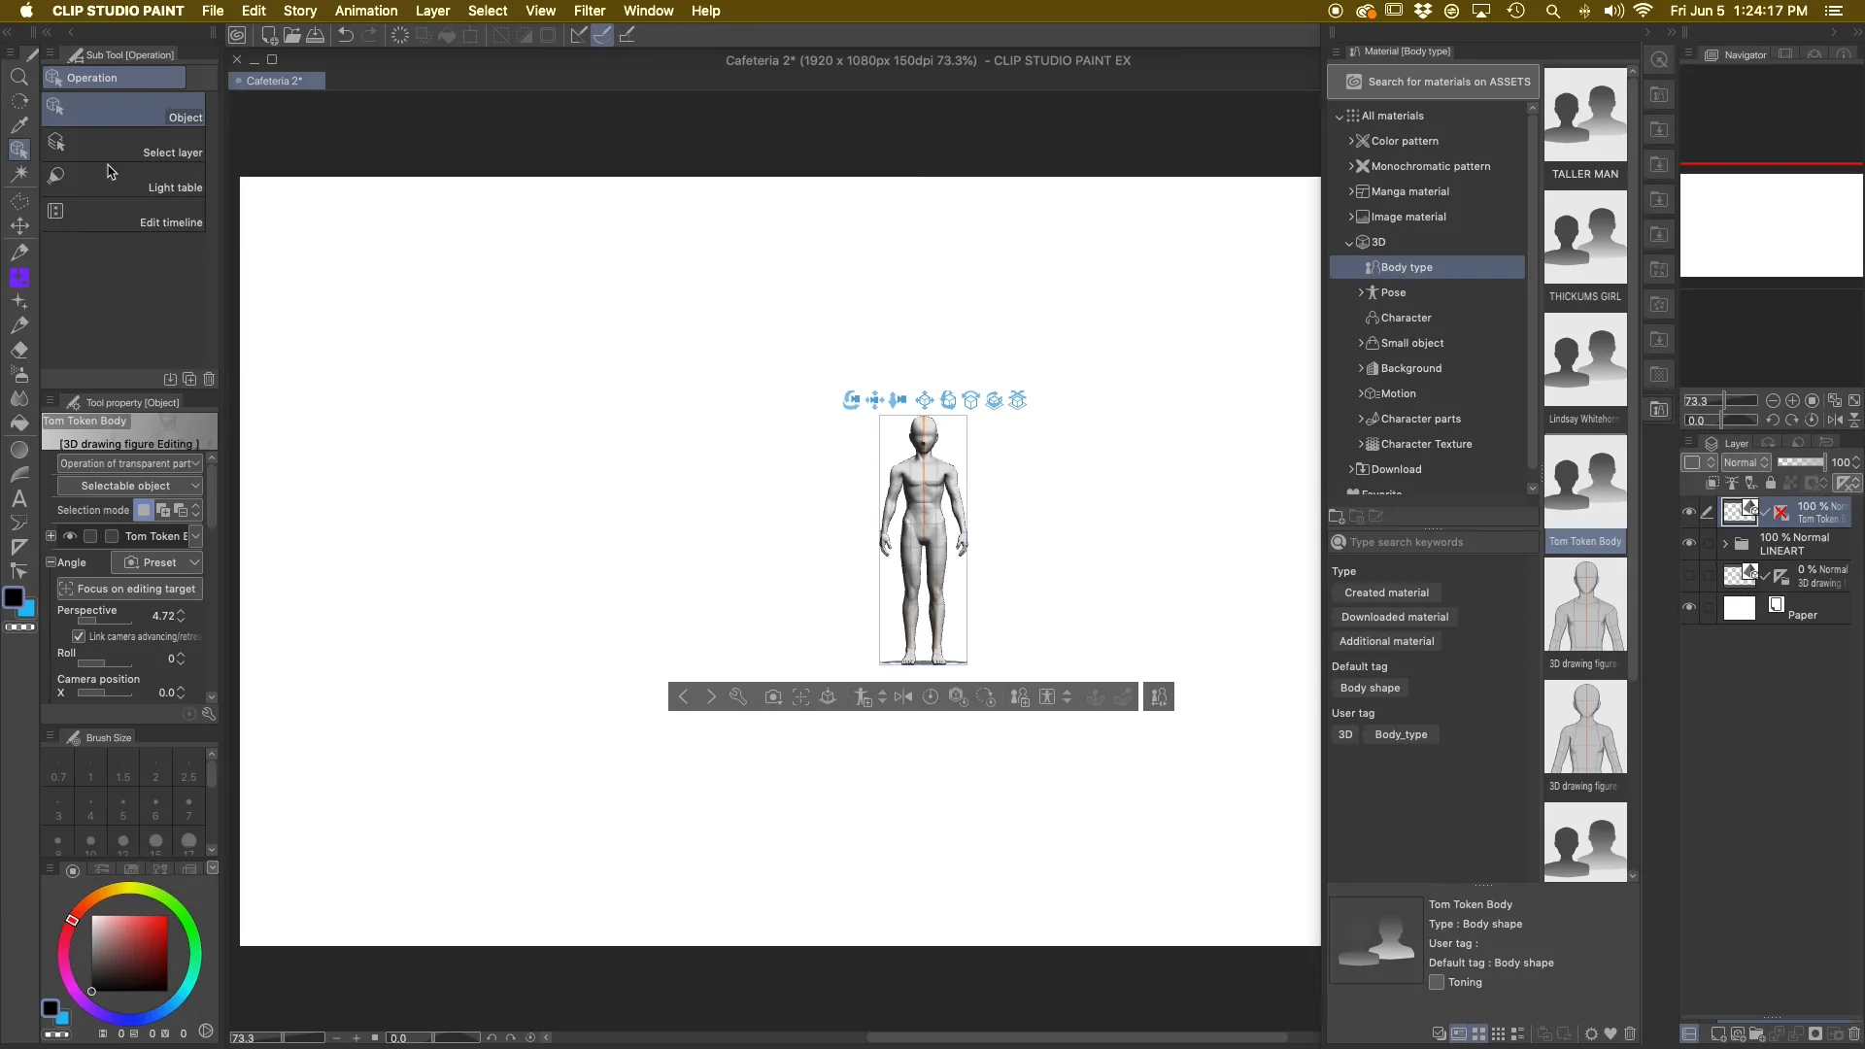Viewport: 1865px width, 1049px height.
Task: Uncheck the Toning checkbox
Action: [1440, 983]
